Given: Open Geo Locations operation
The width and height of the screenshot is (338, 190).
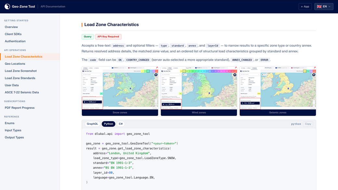Looking at the screenshot, I should point(15,64).
